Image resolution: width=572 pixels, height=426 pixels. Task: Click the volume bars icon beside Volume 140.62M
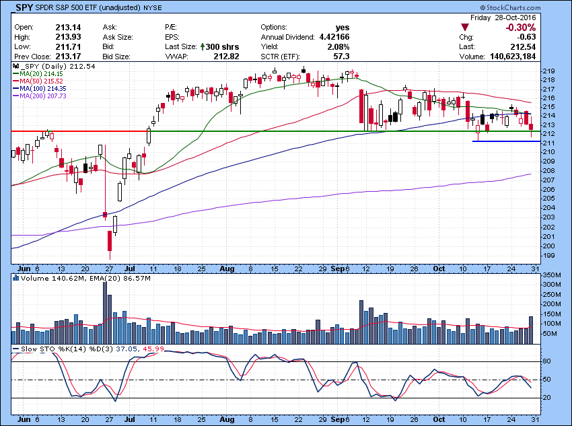pos(15,278)
